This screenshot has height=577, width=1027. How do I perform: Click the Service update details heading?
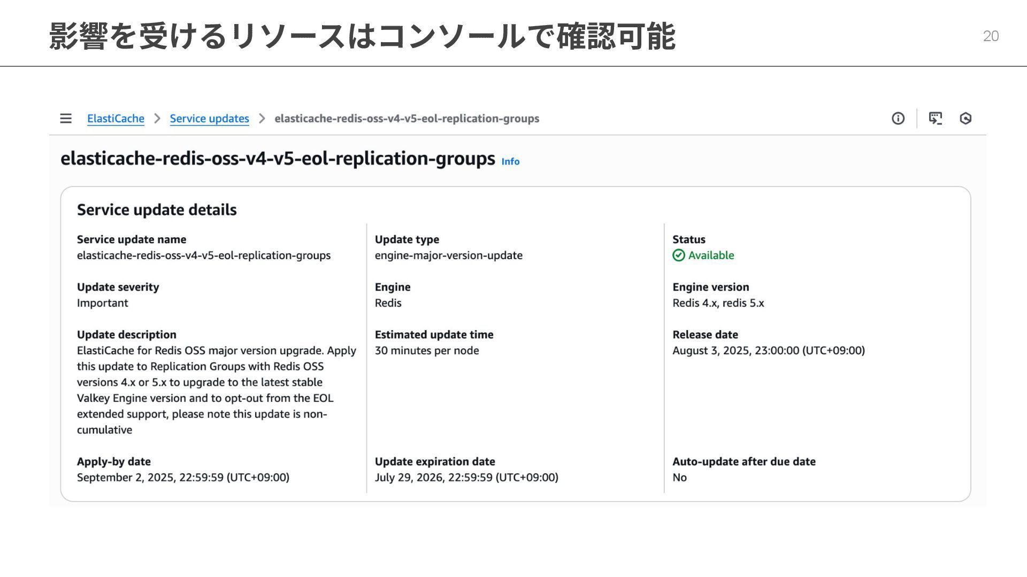pyautogui.click(x=157, y=210)
